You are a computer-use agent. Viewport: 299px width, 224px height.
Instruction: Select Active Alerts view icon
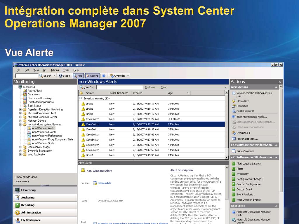coord(25,91)
